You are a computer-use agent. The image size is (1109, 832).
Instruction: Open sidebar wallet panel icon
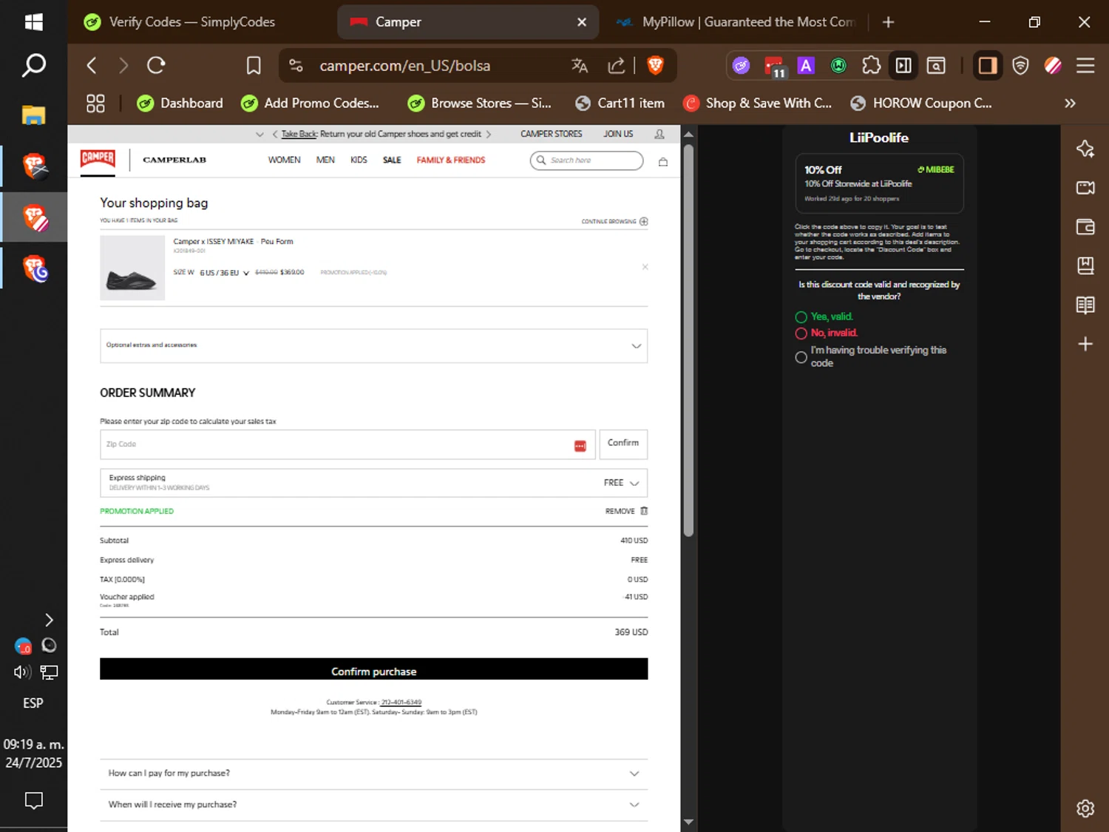(1085, 227)
